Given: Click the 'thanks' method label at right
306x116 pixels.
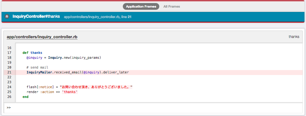Looking at the screenshot, I should [294, 37].
